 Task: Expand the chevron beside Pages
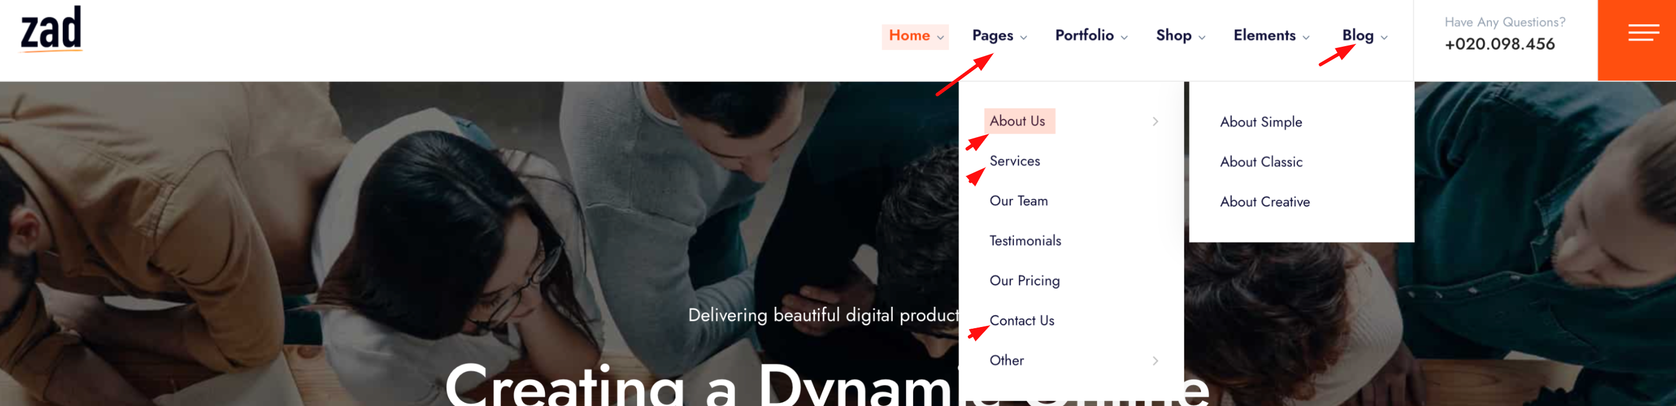pos(1023,37)
